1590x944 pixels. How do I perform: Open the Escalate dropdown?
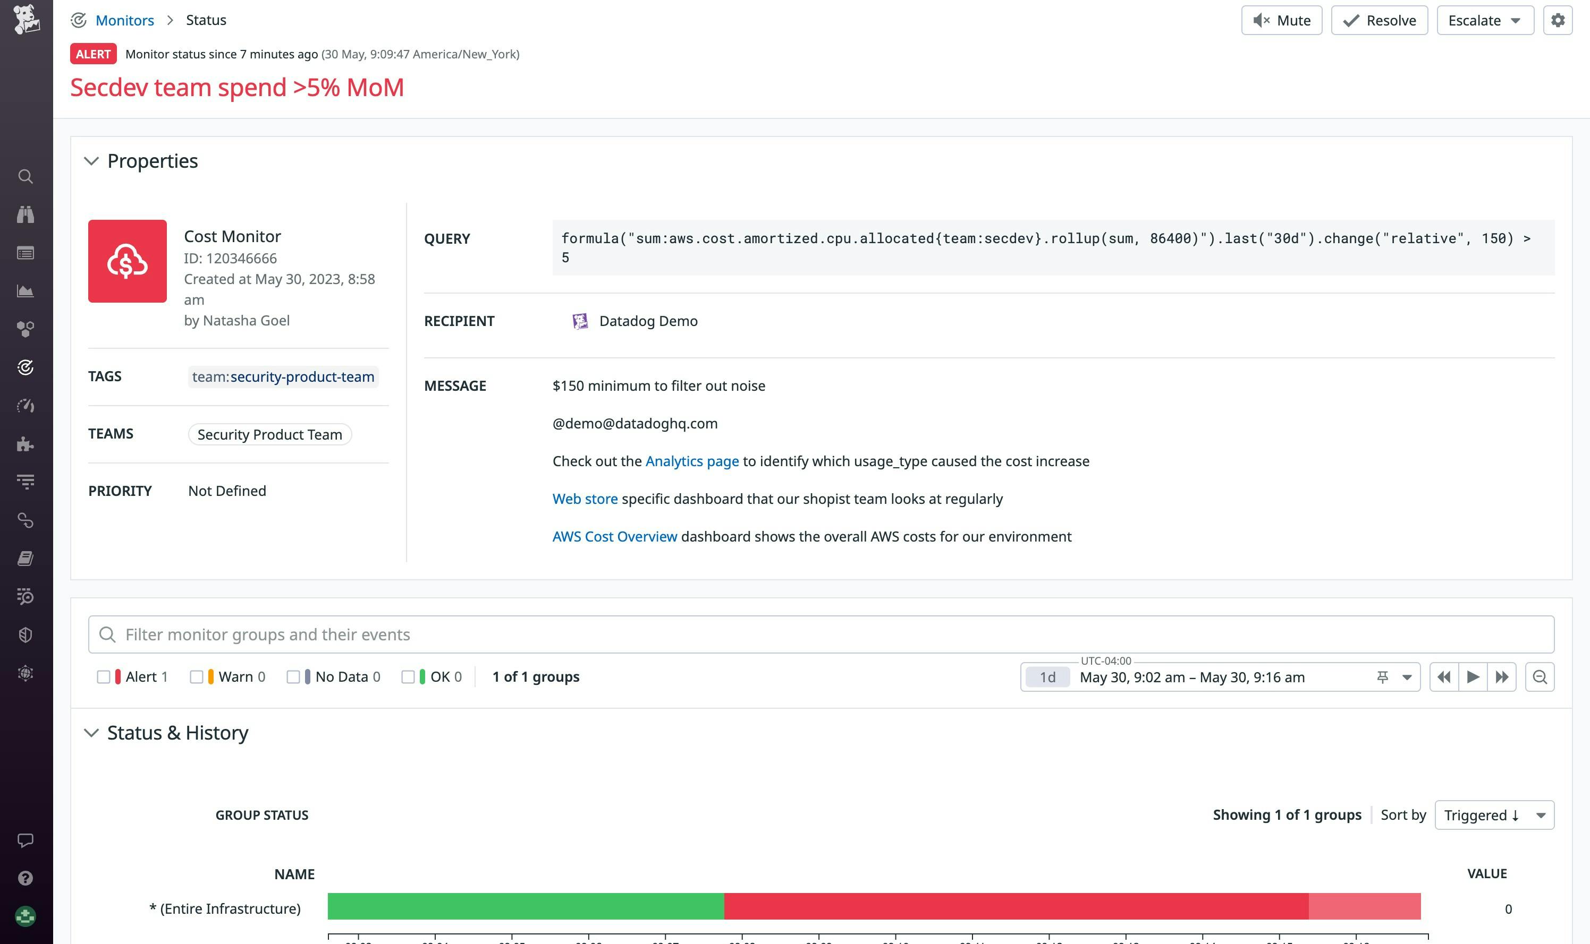tap(1484, 20)
